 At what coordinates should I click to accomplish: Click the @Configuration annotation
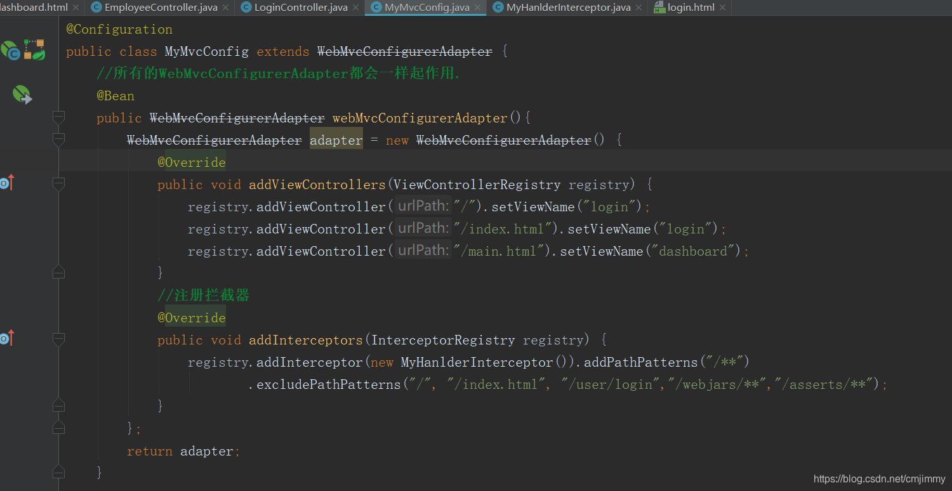pos(119,29)
